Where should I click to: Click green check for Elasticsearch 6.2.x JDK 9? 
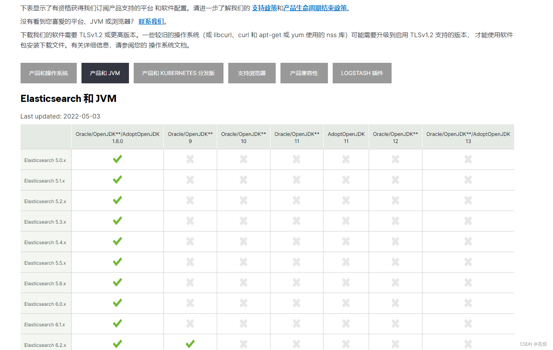[190, 344]
